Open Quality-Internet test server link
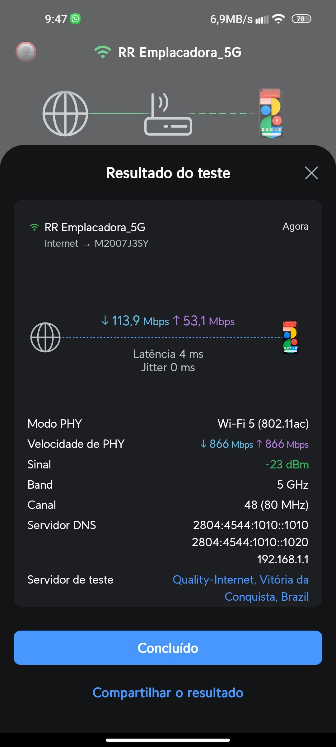This screenshot has height=747, width=336. tap(240, 588)
